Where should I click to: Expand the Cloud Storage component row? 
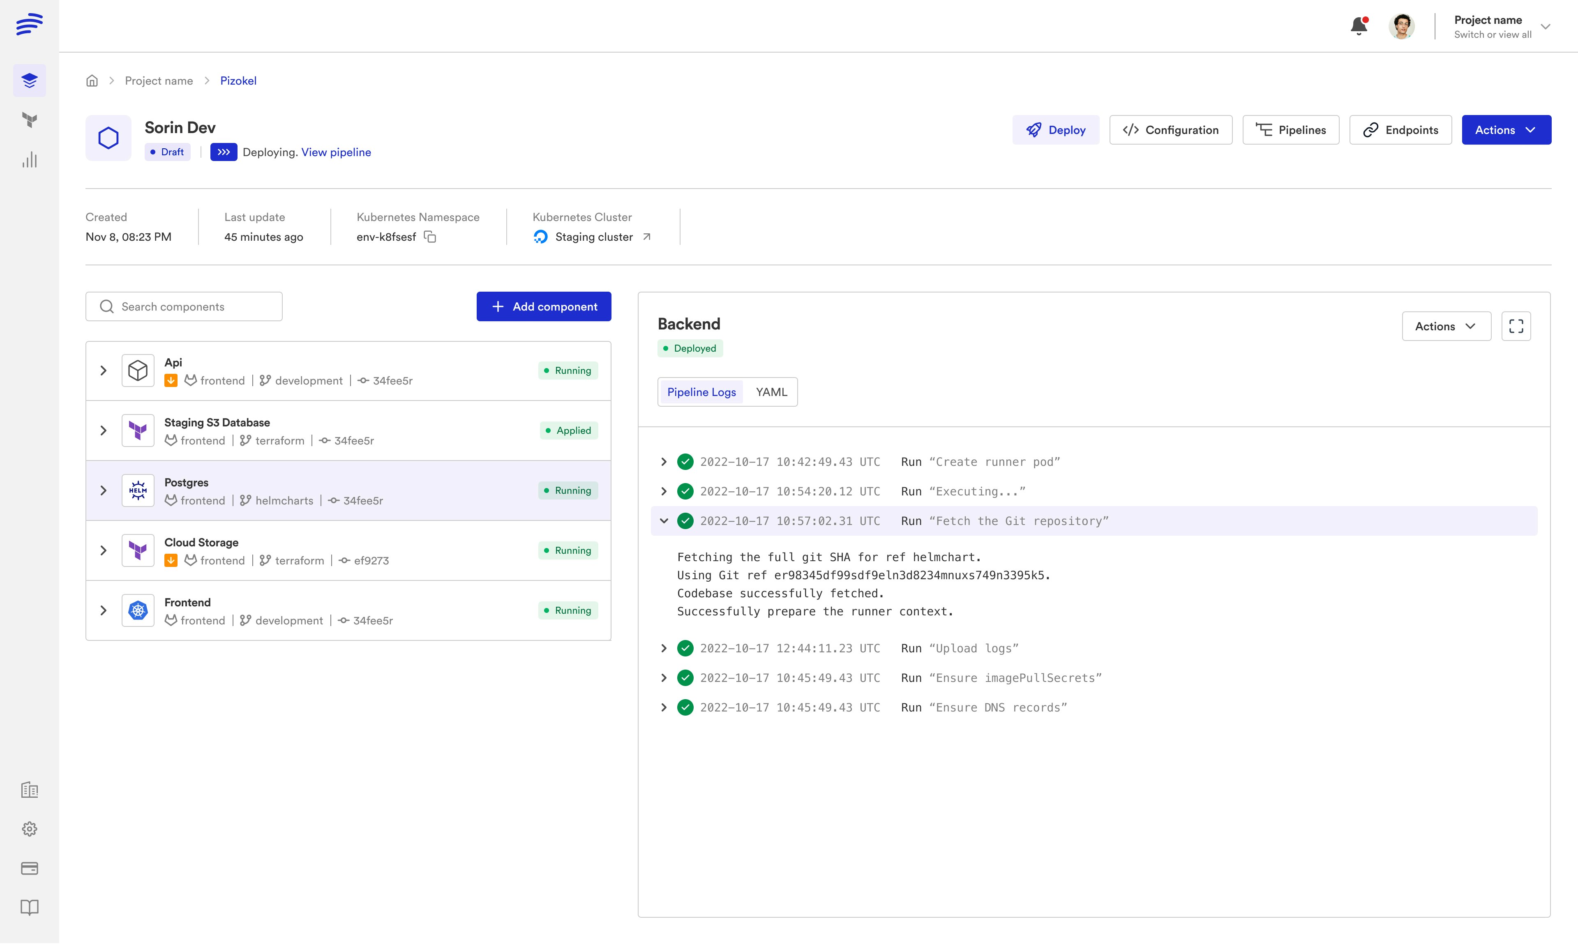103,550
